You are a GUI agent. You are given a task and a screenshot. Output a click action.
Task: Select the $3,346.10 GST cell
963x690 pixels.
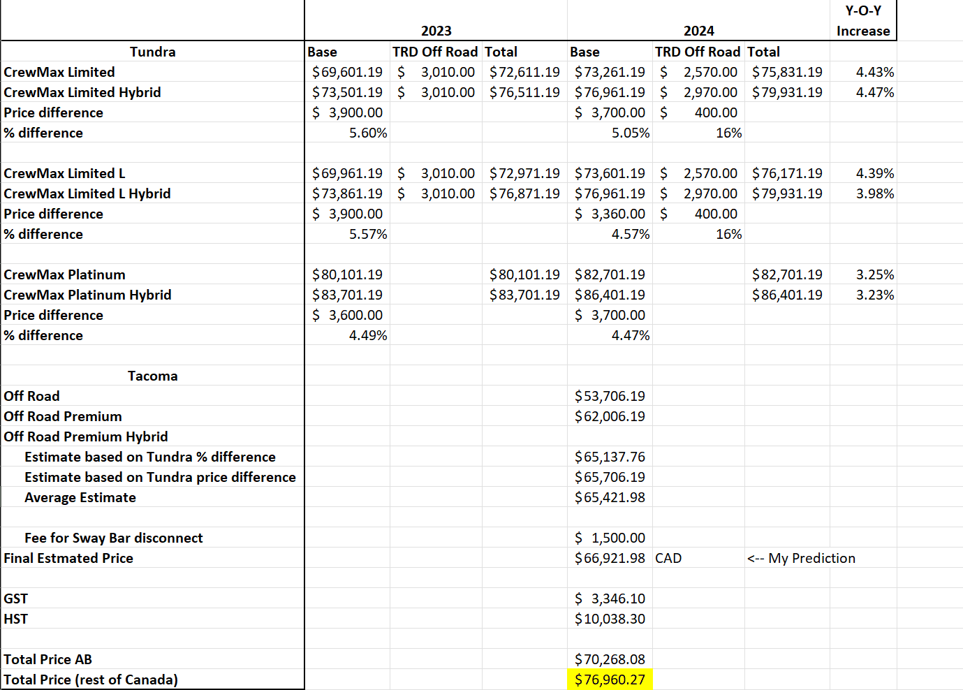pos(610,599)
